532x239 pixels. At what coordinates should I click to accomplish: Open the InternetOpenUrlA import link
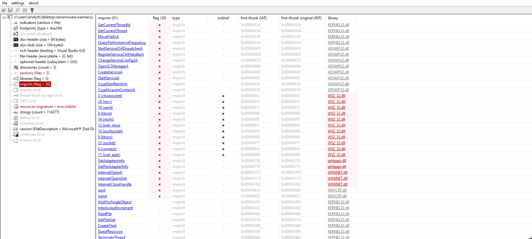click(112, 178)
